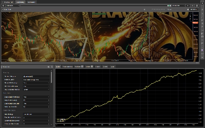Open the Equity tab
The height and width of the screenshot is (128, 205).
click(x=58, y=67)
